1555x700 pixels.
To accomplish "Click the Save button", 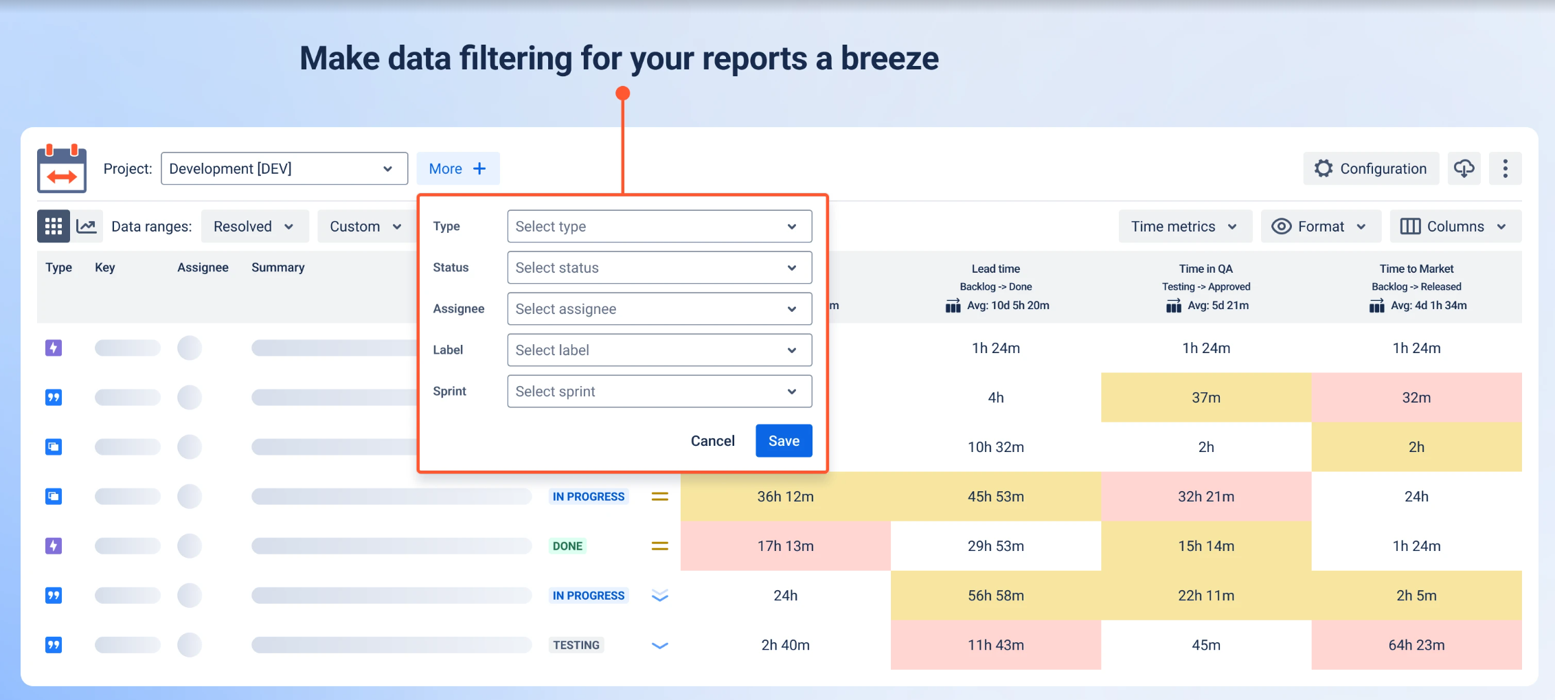I will (784, 440).
